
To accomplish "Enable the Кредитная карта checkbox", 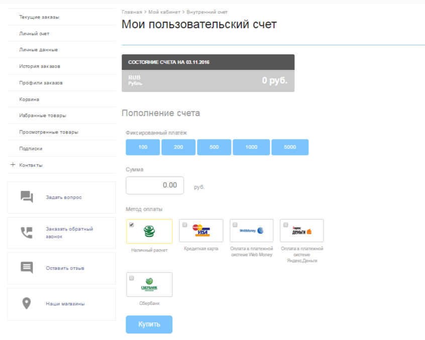I will [x=184, y=225].
